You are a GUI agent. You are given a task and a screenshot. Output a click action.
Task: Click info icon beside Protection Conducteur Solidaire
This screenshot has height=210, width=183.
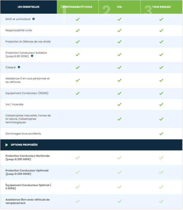[x=32, y=56]
